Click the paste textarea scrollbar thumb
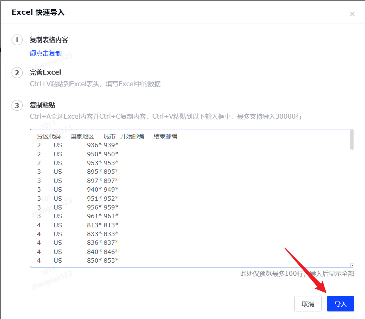The image size is (365, 319). [352, 140]
